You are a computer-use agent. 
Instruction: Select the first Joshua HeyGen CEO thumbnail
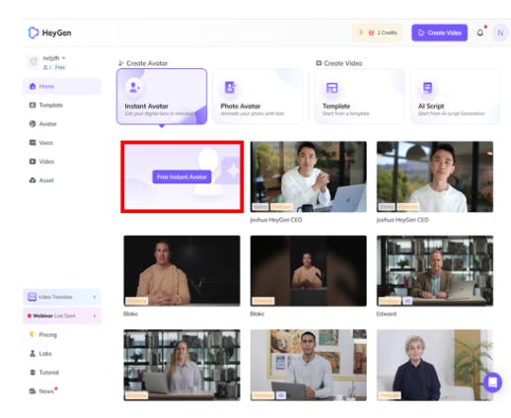pos(309,176)
